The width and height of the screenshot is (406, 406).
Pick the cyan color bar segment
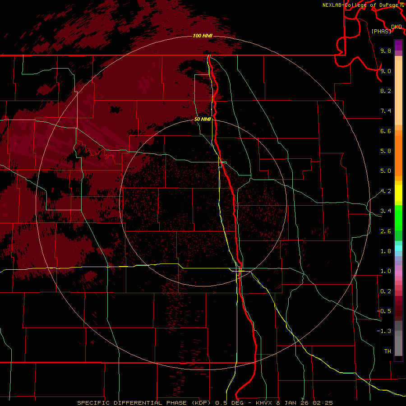[x=398, y=248]
